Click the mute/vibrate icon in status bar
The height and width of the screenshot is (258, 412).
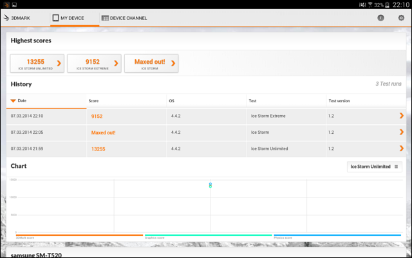[x=362, y=5]
